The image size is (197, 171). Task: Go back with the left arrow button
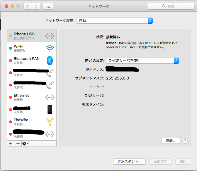click(x=28, y=6)
